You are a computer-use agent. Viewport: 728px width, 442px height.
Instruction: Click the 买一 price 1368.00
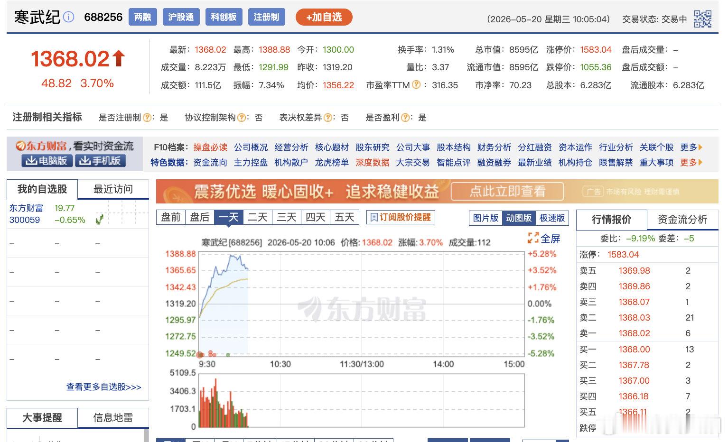[x=634, y=350]
